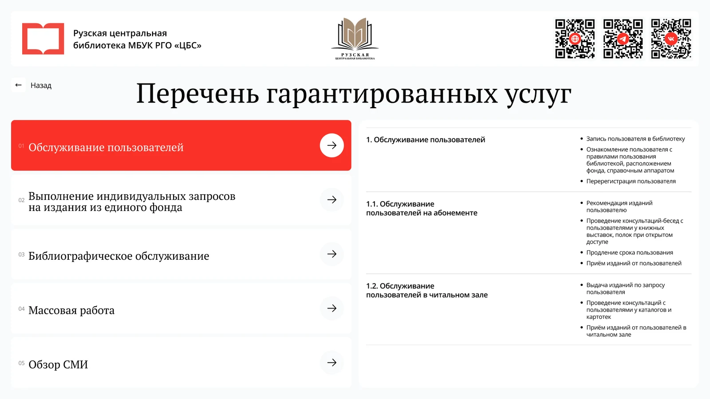Click Приём изданий в читальном зале bullet
710x399 pixels.
click(636, 331)
